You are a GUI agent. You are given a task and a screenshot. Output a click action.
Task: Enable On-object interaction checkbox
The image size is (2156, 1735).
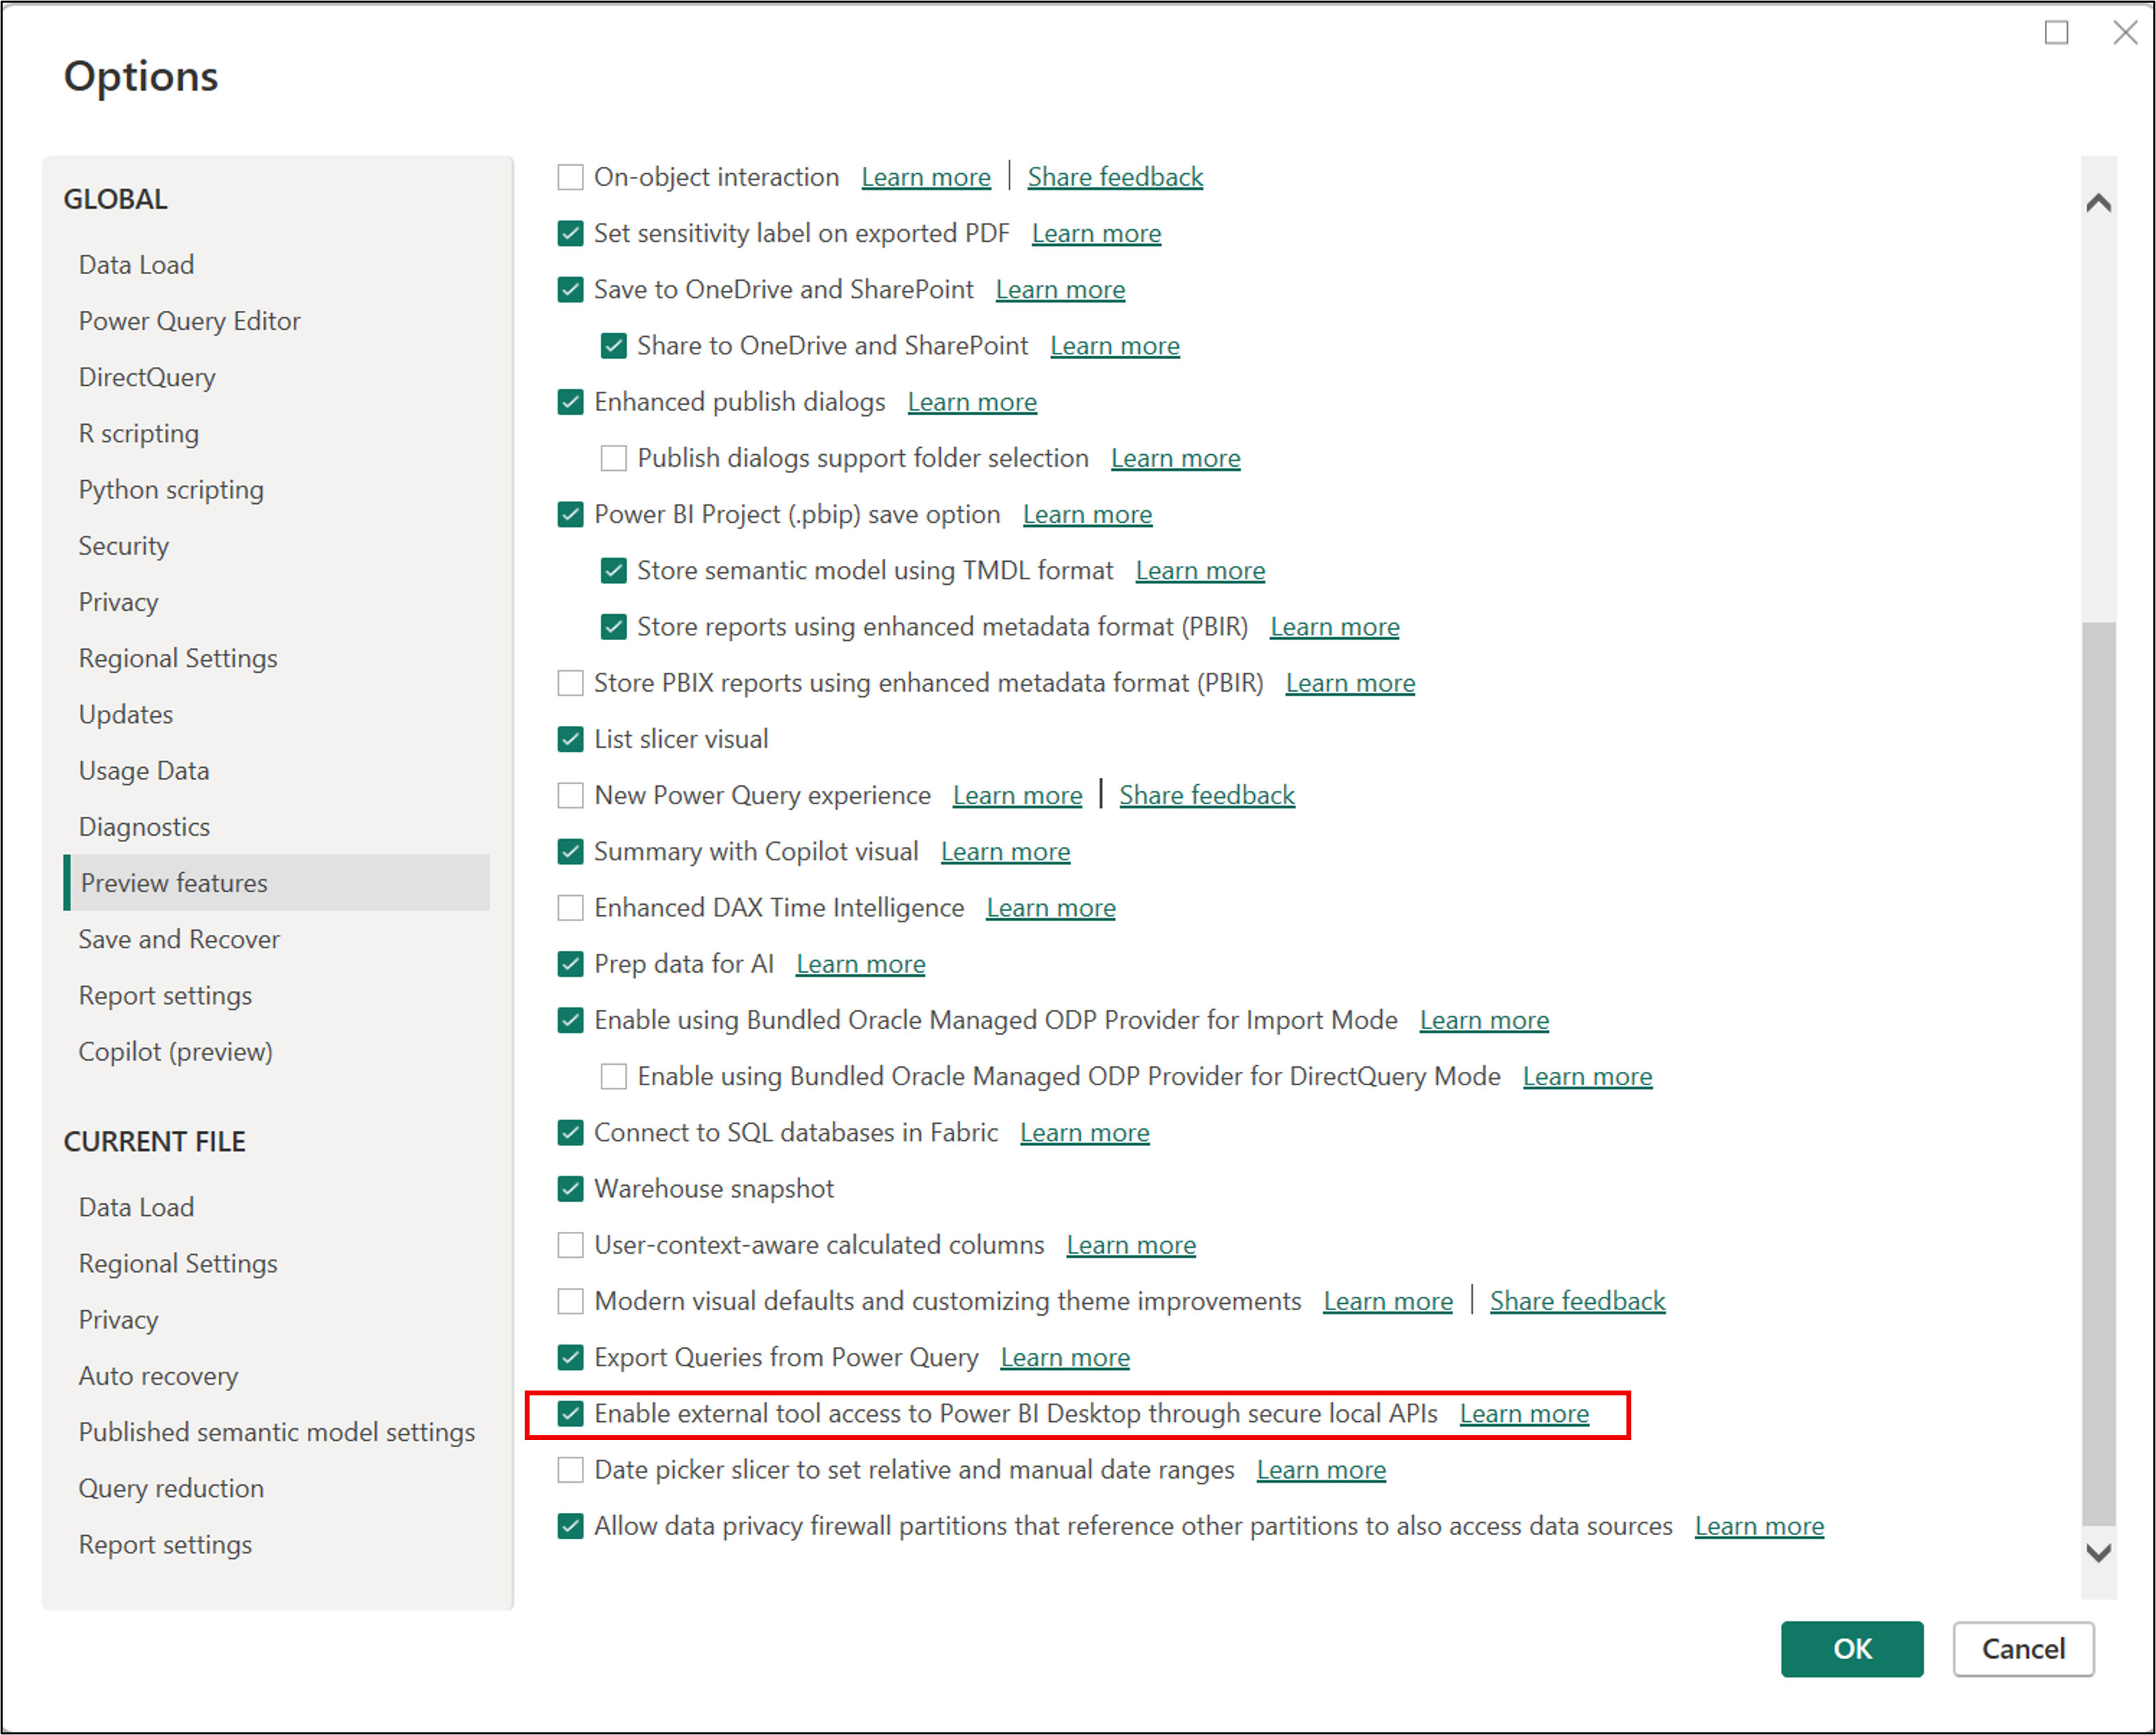(x=570, y=177)
